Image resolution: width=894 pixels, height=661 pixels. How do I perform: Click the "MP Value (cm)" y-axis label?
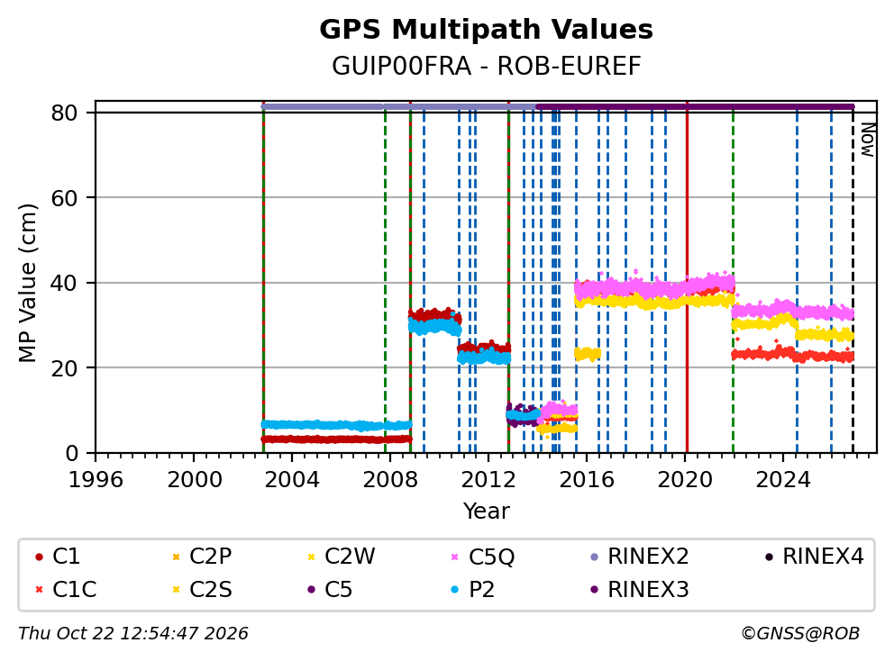tap(27, 283)
